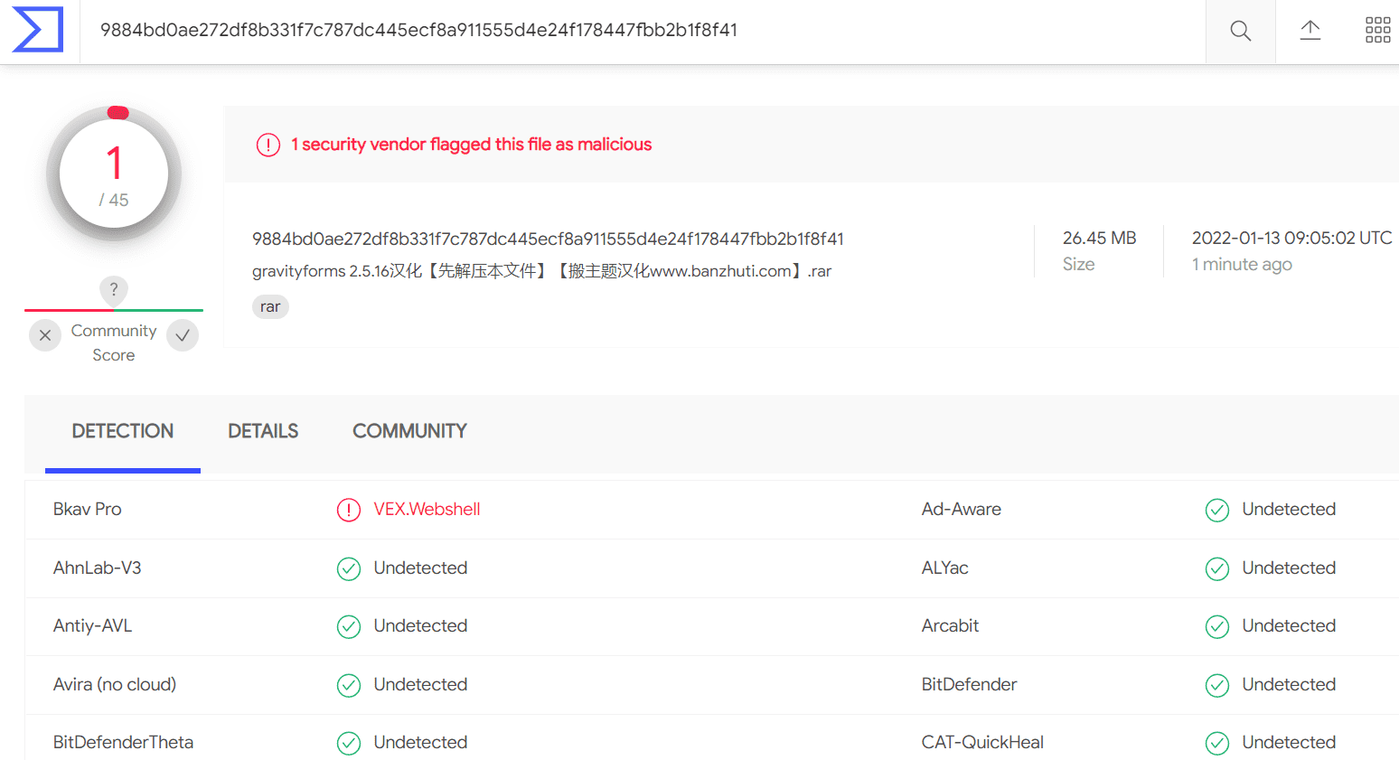Click the Size label under 26.45 MB
The width and height of the screenshot is (1399, 760).
pos(1079,264)
